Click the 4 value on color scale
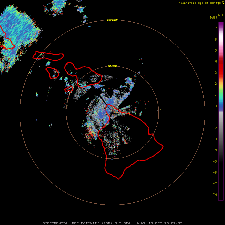225x225 pixels. click(x=216, y=61)
